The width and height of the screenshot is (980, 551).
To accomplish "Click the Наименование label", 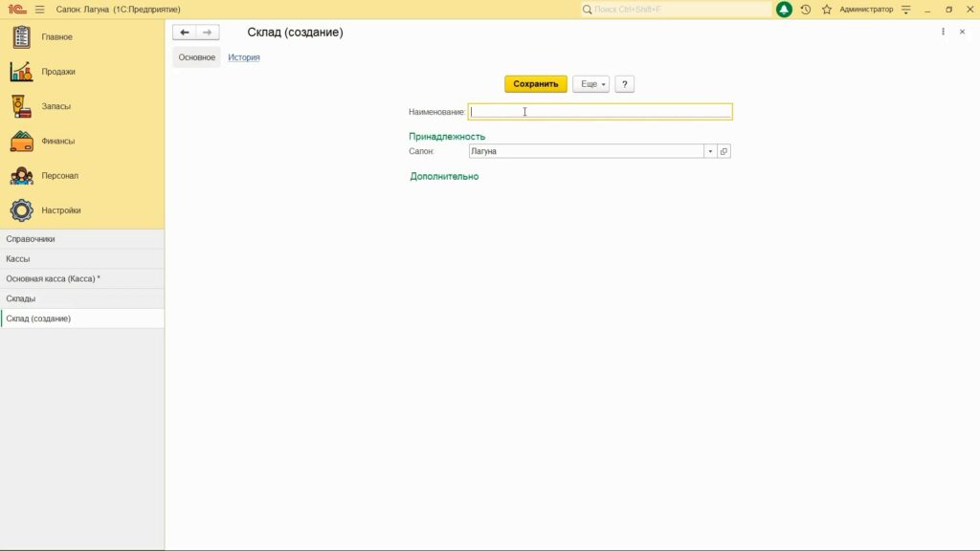I will (436, 112).
